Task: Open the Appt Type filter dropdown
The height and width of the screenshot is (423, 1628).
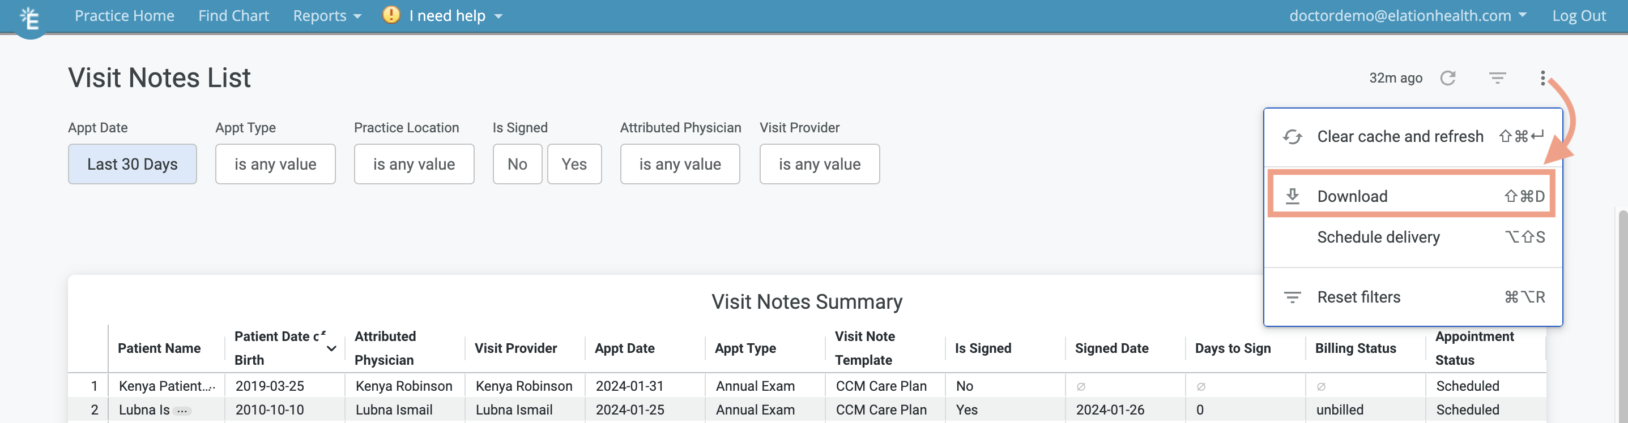Action: point(275,163)
